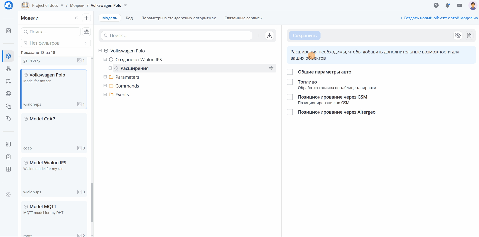Open notifications bell icon
The height and width of the screenshot is (237, 479).
tap(448, 5)
